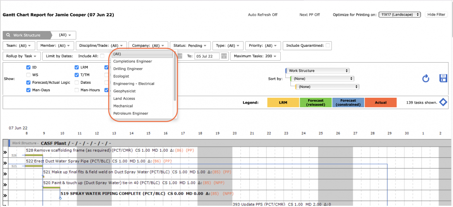Viewport: 453px width, 207px height.
Task: Collapse the Discipline/Trade dropdown
Action: pyautogui.click(x=101, y=46)
